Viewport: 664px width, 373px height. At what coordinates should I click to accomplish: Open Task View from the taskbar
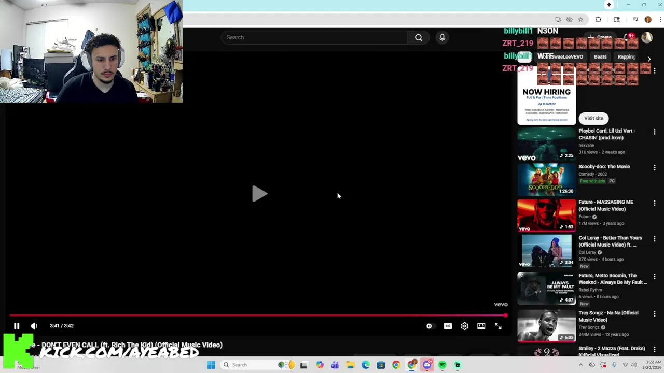[303, 365]
